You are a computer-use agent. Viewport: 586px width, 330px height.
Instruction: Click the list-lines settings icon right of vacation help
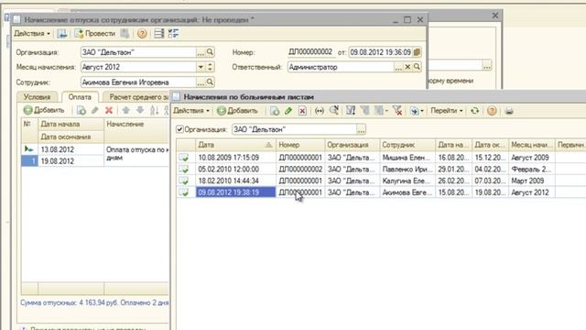click(x=159, y=34)
